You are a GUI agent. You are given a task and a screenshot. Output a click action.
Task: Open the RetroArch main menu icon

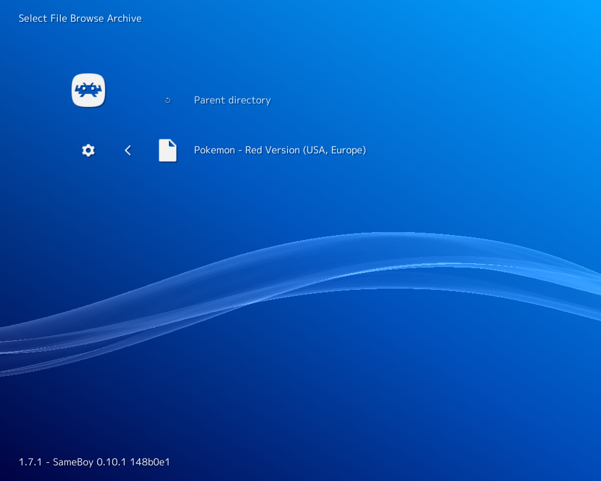pyautogui.click(x=88, y=90)
